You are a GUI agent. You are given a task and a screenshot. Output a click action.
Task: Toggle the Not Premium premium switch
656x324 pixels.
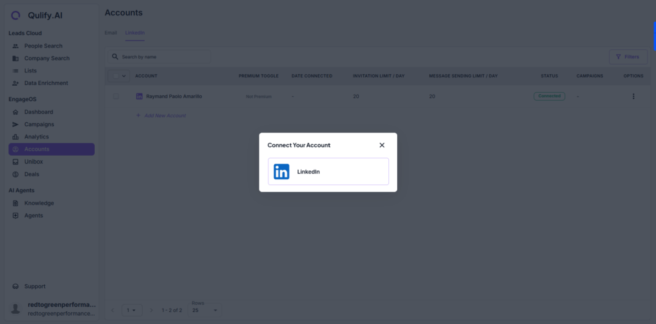[259, 97]
